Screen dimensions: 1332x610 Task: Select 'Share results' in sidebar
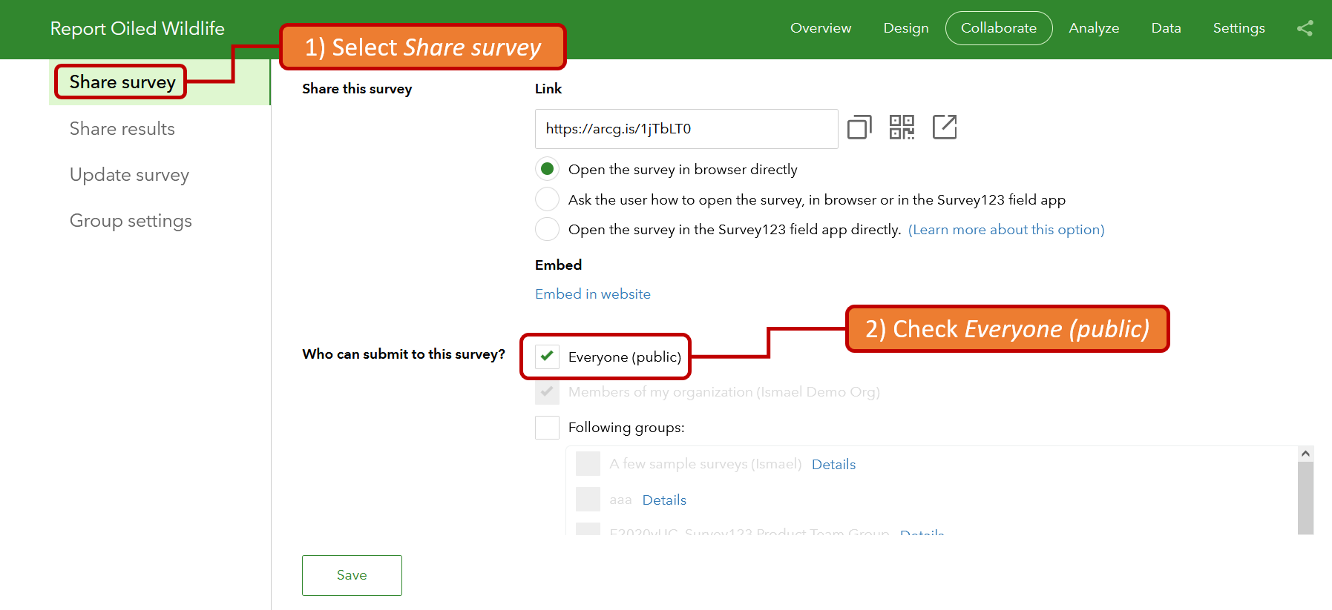click(x=122, y=129)
